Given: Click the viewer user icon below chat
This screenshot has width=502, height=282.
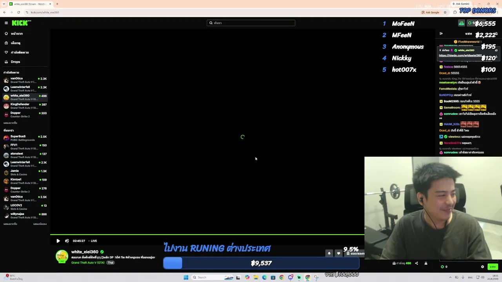Looking at the screenshot, I should click(x=426, y=263).
